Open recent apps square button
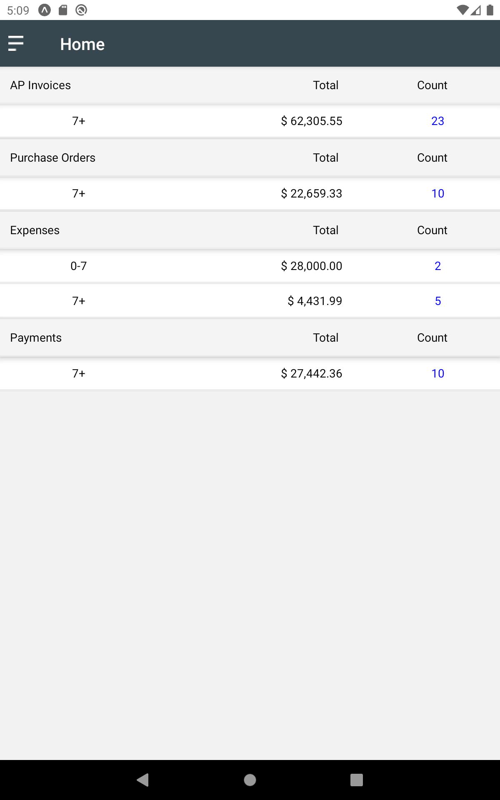500x800 pixels. (x=357, y=780)
